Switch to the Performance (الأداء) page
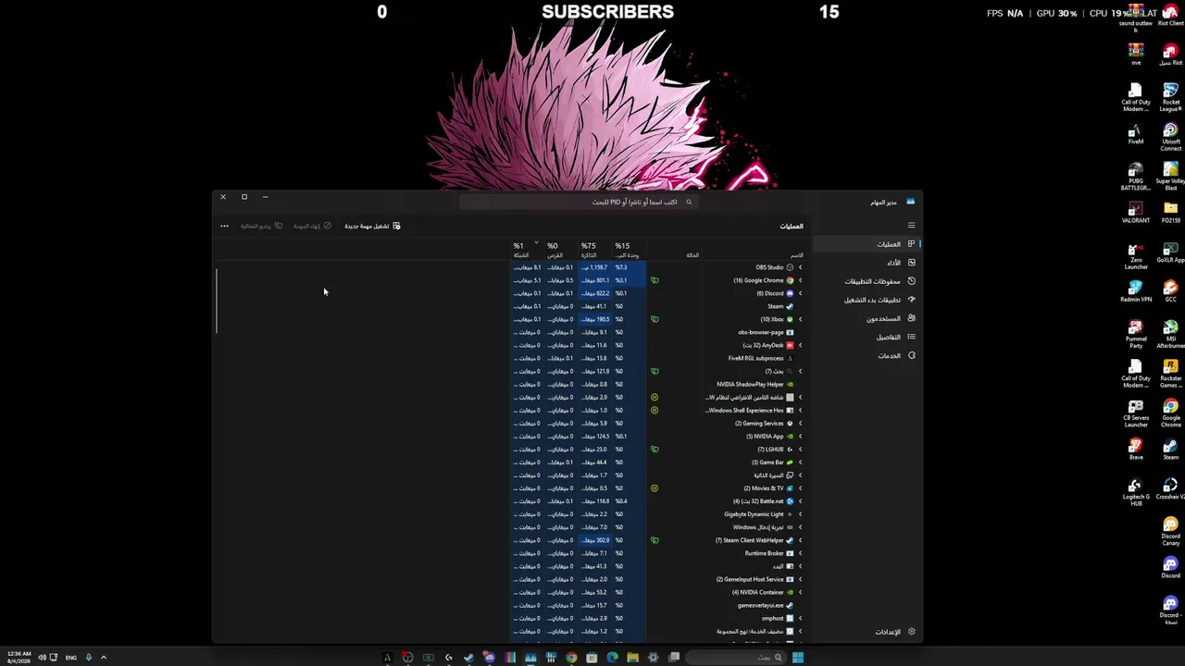 [x=866, y=263]
